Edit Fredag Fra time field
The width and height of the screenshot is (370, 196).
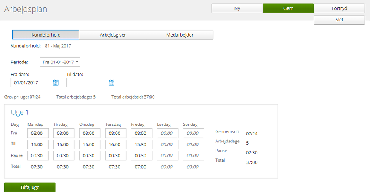141,133
